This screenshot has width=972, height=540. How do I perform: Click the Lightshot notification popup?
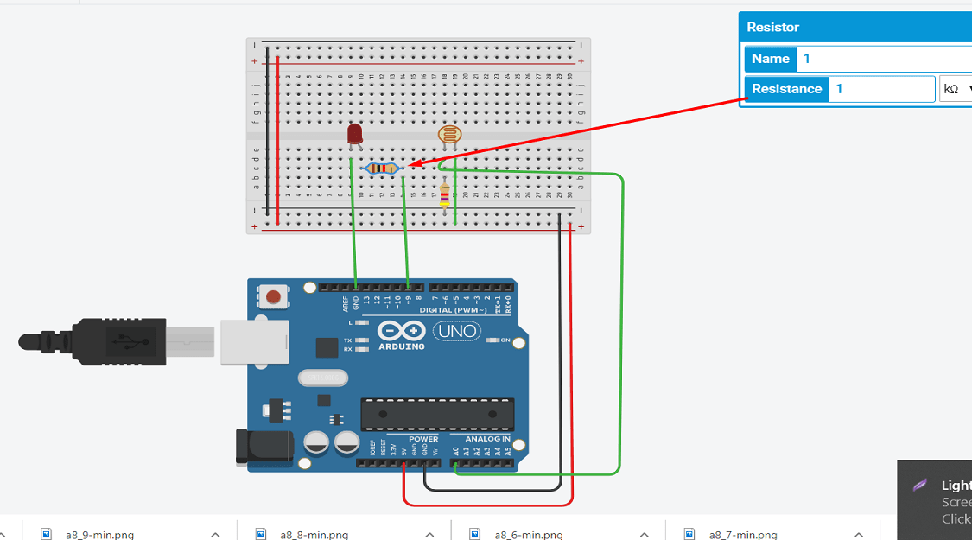935,499
